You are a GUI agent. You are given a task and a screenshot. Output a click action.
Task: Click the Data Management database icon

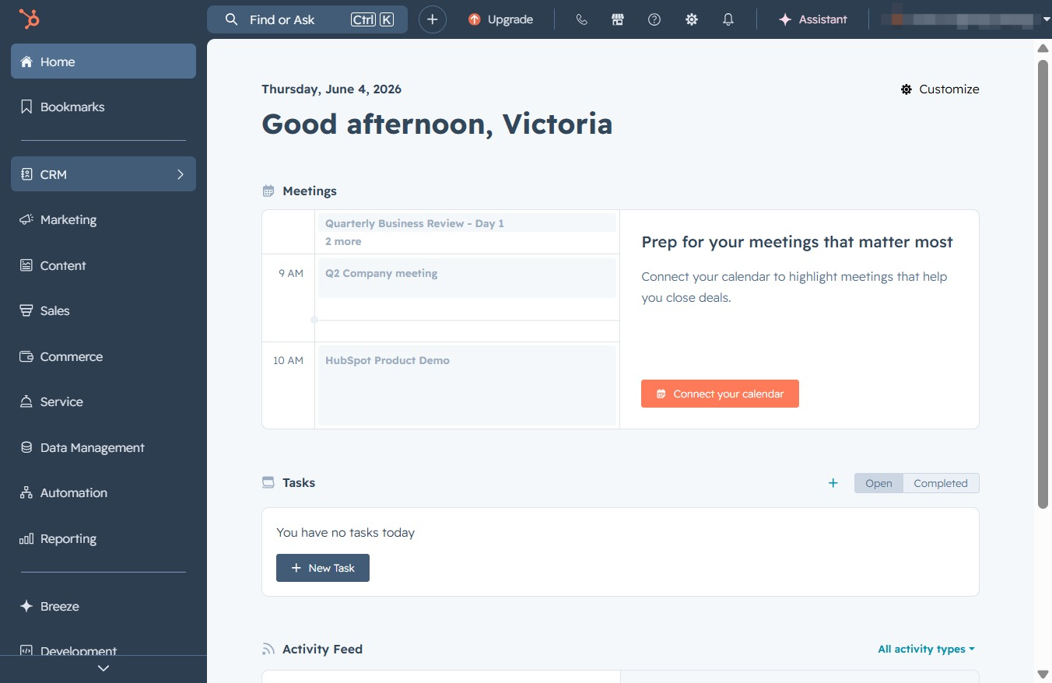tap(26, 447)
